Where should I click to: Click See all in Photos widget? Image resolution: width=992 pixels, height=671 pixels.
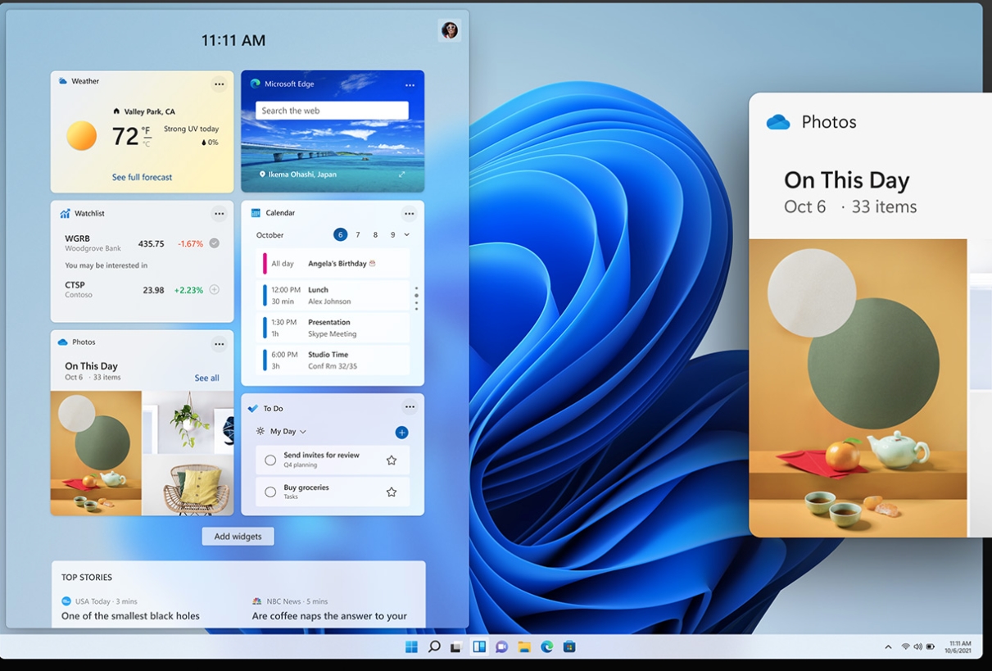tap(206, 379)
